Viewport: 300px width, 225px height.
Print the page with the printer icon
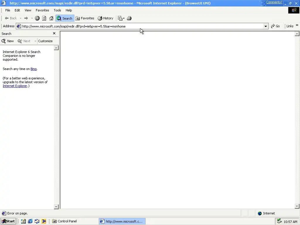(x=129, y=18)
